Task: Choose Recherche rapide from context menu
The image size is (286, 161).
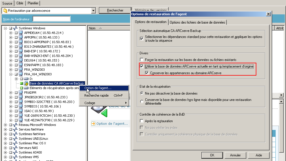Action: 104,95
